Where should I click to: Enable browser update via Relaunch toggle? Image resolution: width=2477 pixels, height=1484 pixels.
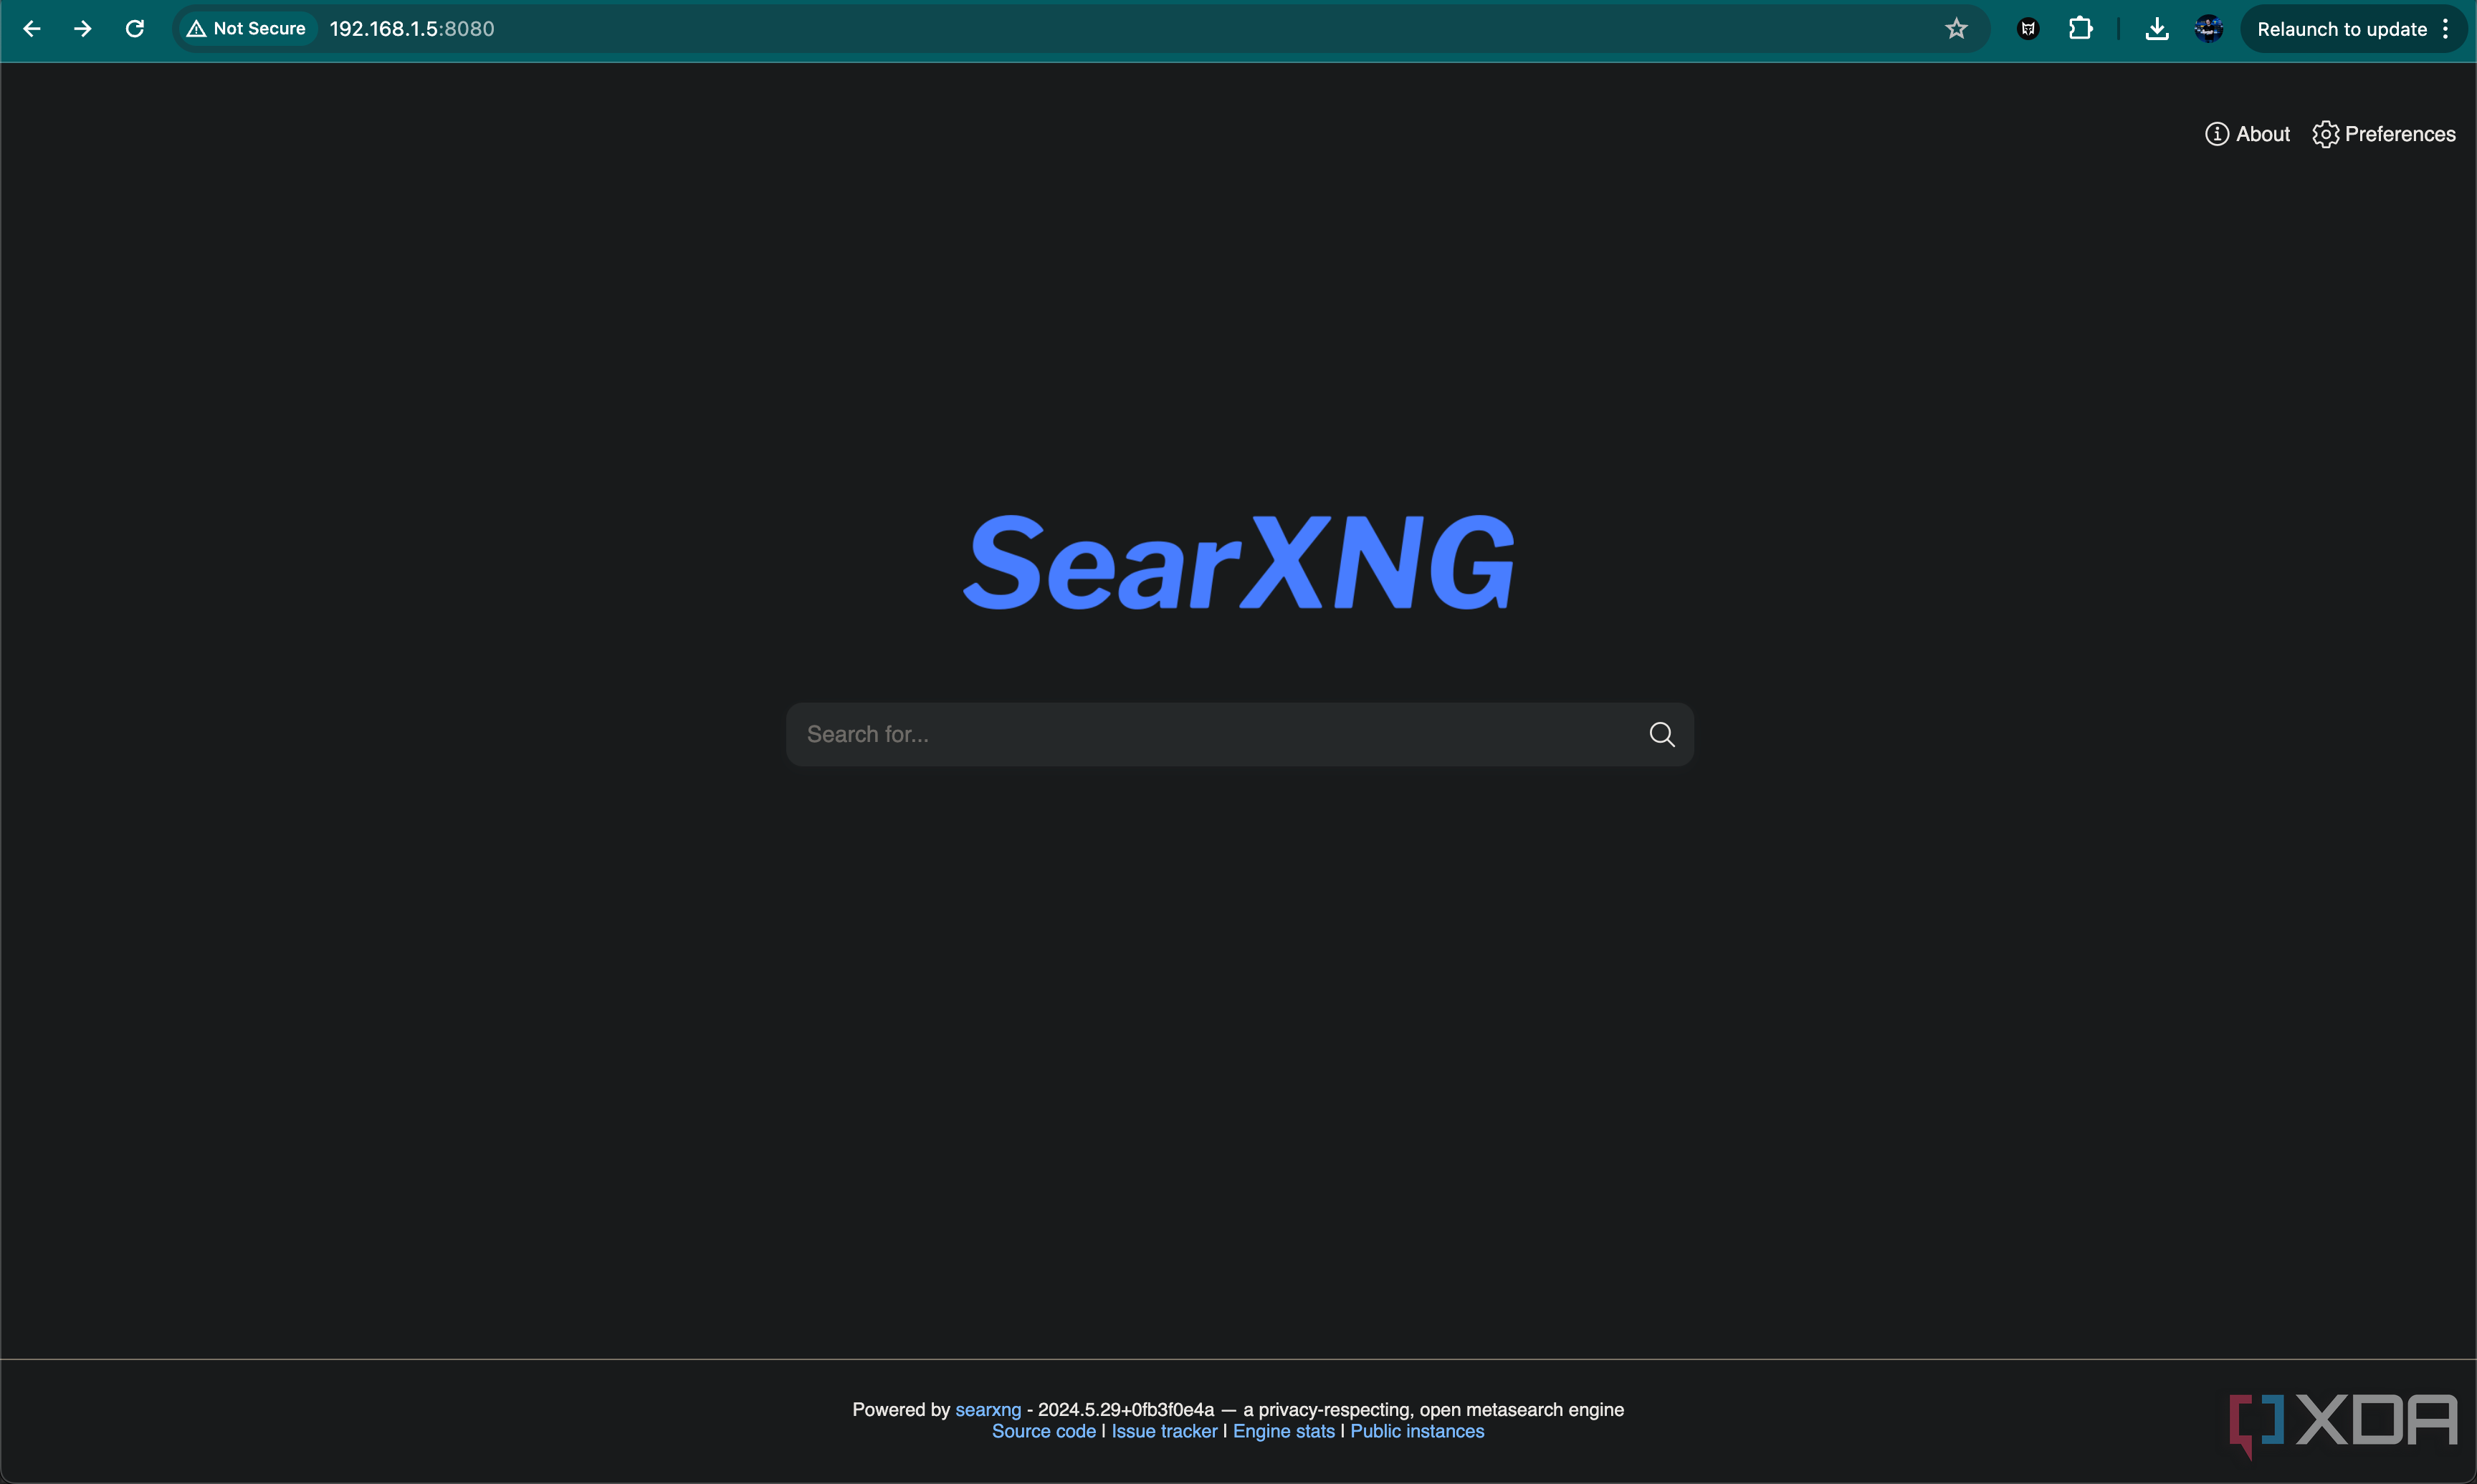coord(2344,28)
